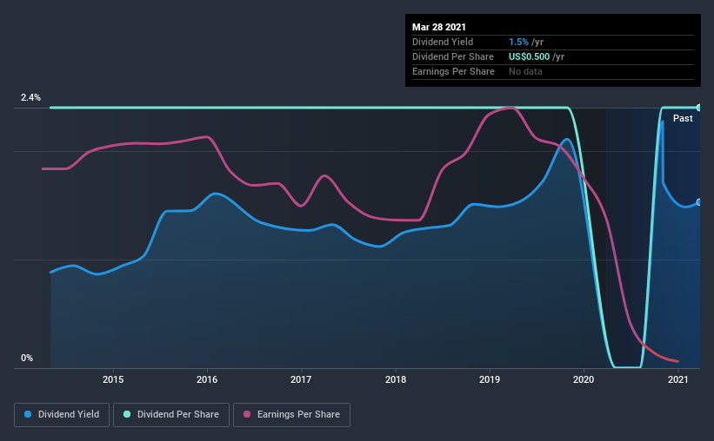
Task: Select the 2018 x-axis label
Action: coord(396,379)
